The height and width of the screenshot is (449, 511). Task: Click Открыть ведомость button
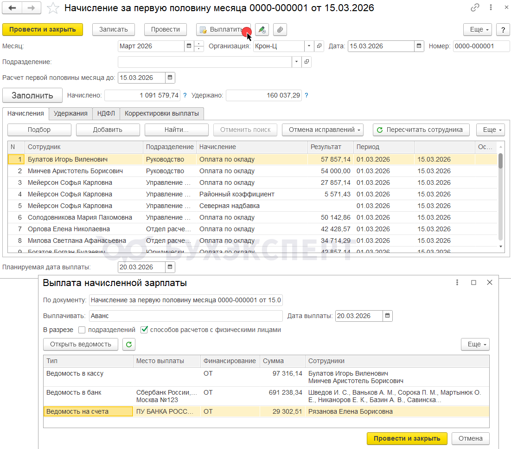tap(81, 345)
